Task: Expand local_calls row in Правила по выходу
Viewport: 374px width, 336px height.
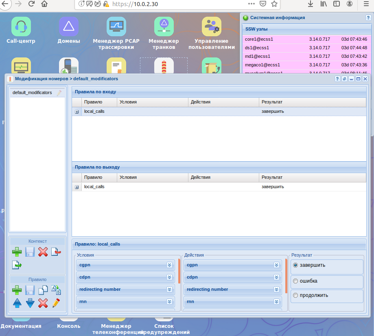Action: [x=77, y=187]
